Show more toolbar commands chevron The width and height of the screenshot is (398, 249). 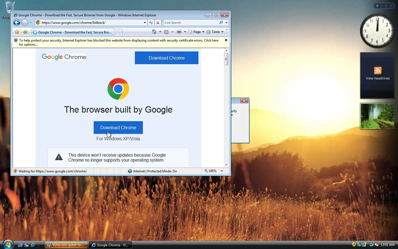pos(227,30)
